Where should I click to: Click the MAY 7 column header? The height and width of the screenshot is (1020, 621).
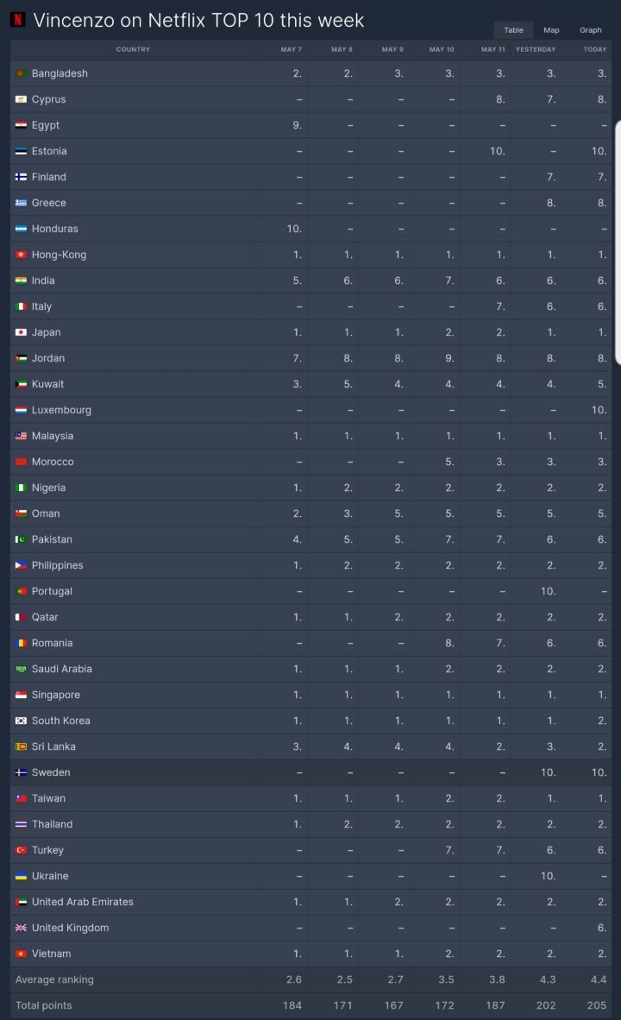pos(291,49)
